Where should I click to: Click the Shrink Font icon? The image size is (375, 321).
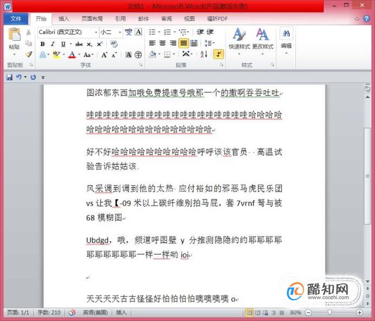pyautogui.click(x=114, y=55)
